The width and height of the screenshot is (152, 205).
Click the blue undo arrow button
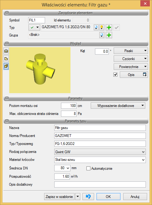tap(88, 196)
